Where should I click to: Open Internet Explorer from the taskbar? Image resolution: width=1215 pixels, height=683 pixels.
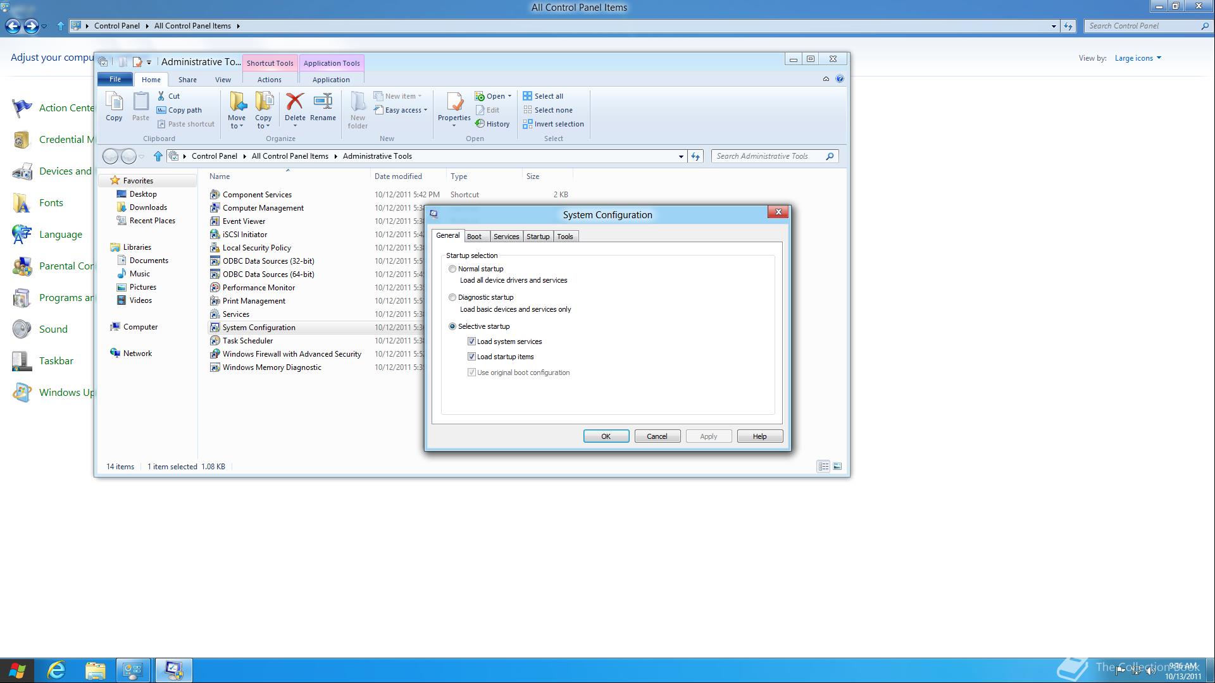57,670
